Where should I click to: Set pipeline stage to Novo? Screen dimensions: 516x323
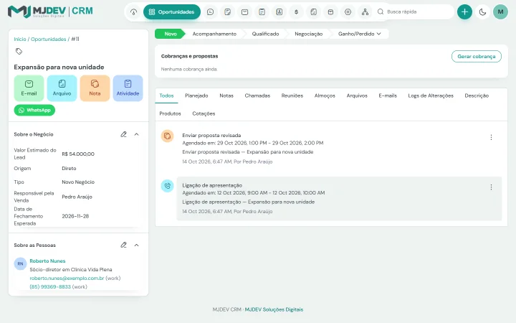tap(170, 34)
